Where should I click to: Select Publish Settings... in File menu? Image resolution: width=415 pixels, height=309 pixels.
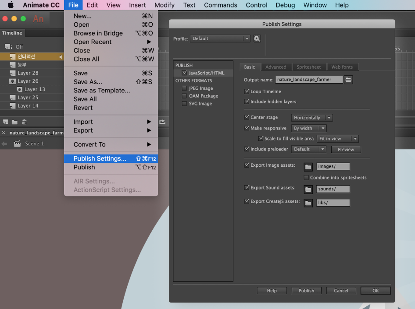111,158
